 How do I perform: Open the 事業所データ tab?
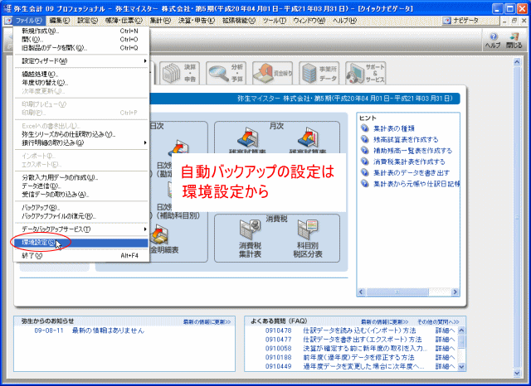point(319,73)
